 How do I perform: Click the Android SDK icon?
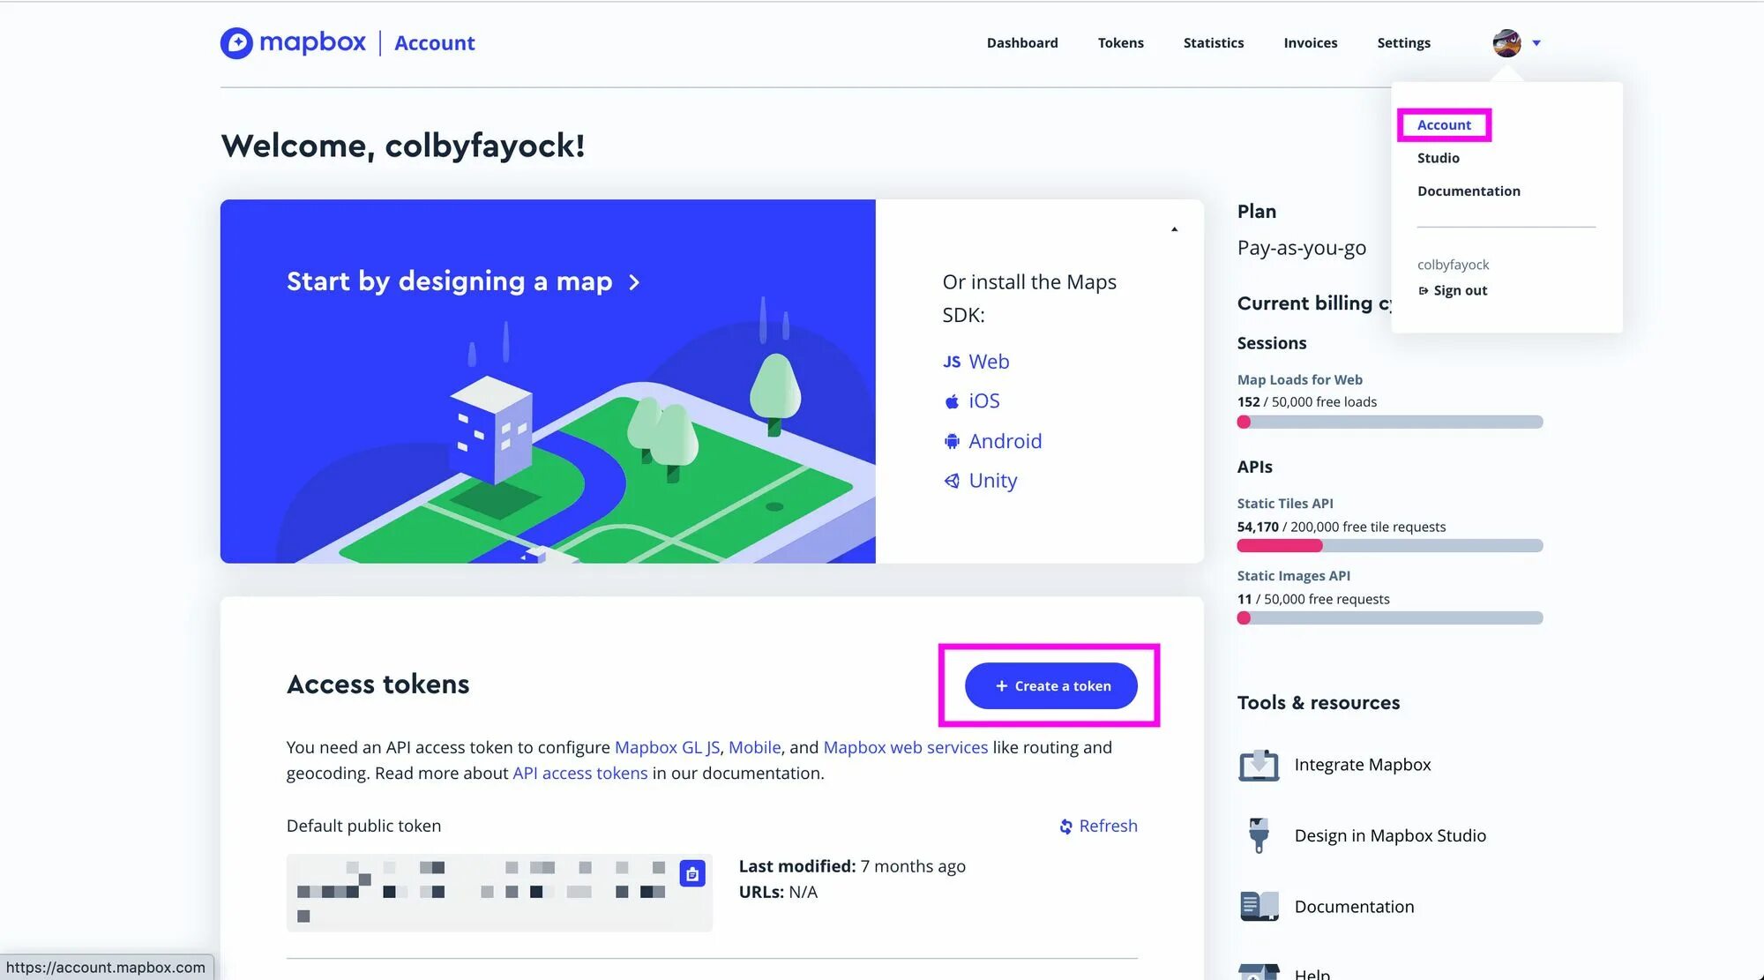pyautogui.click(x=952, y=441)
